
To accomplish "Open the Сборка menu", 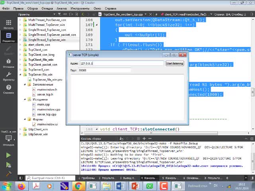I will [33, 8].
